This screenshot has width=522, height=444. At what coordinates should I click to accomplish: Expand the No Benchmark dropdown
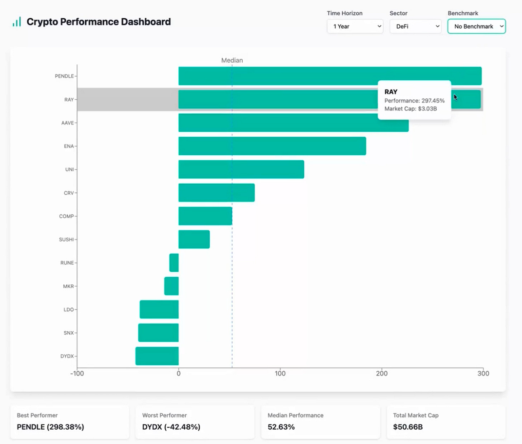pyautogui.click(x=476, y=26)
